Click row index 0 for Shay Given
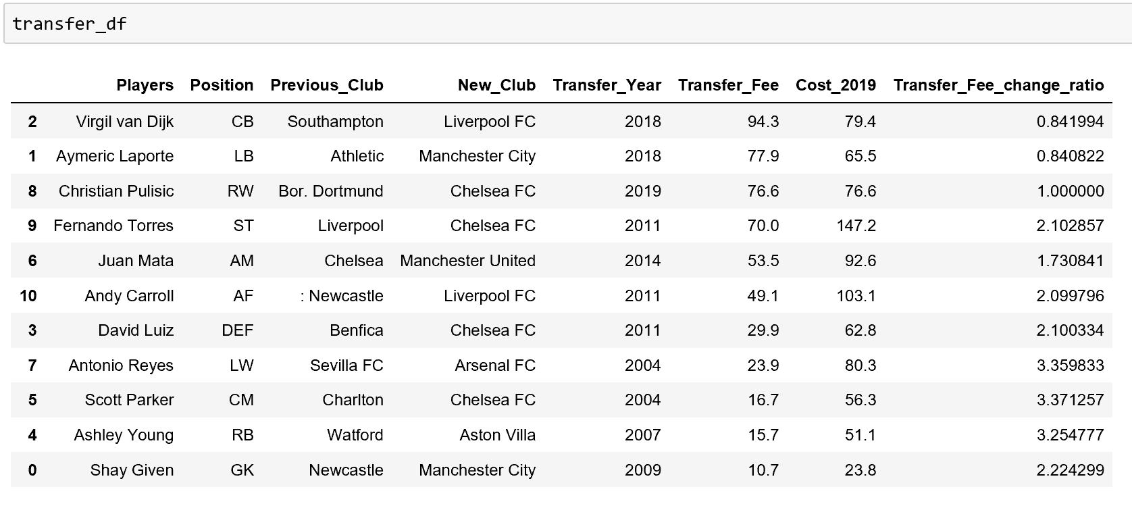 [x=32, y=470]
